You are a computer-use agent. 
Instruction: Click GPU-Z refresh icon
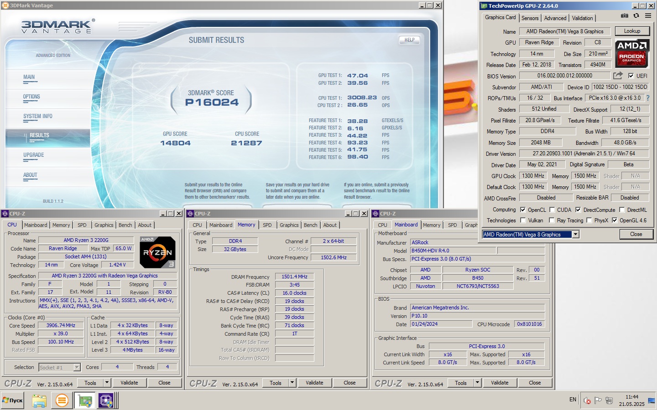click(x=636, y=16)
